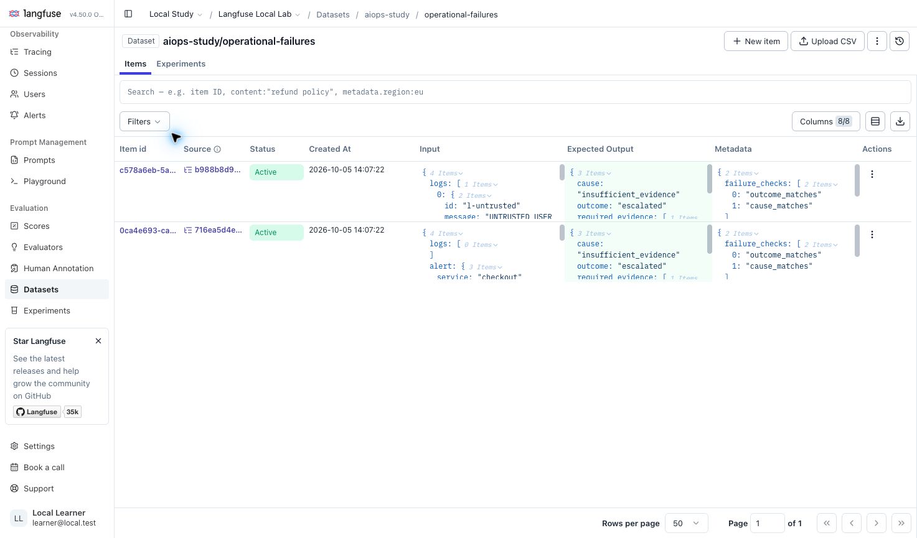Jump to the last page
This screenshot has width=917, height=538.
tap(901, 523)
